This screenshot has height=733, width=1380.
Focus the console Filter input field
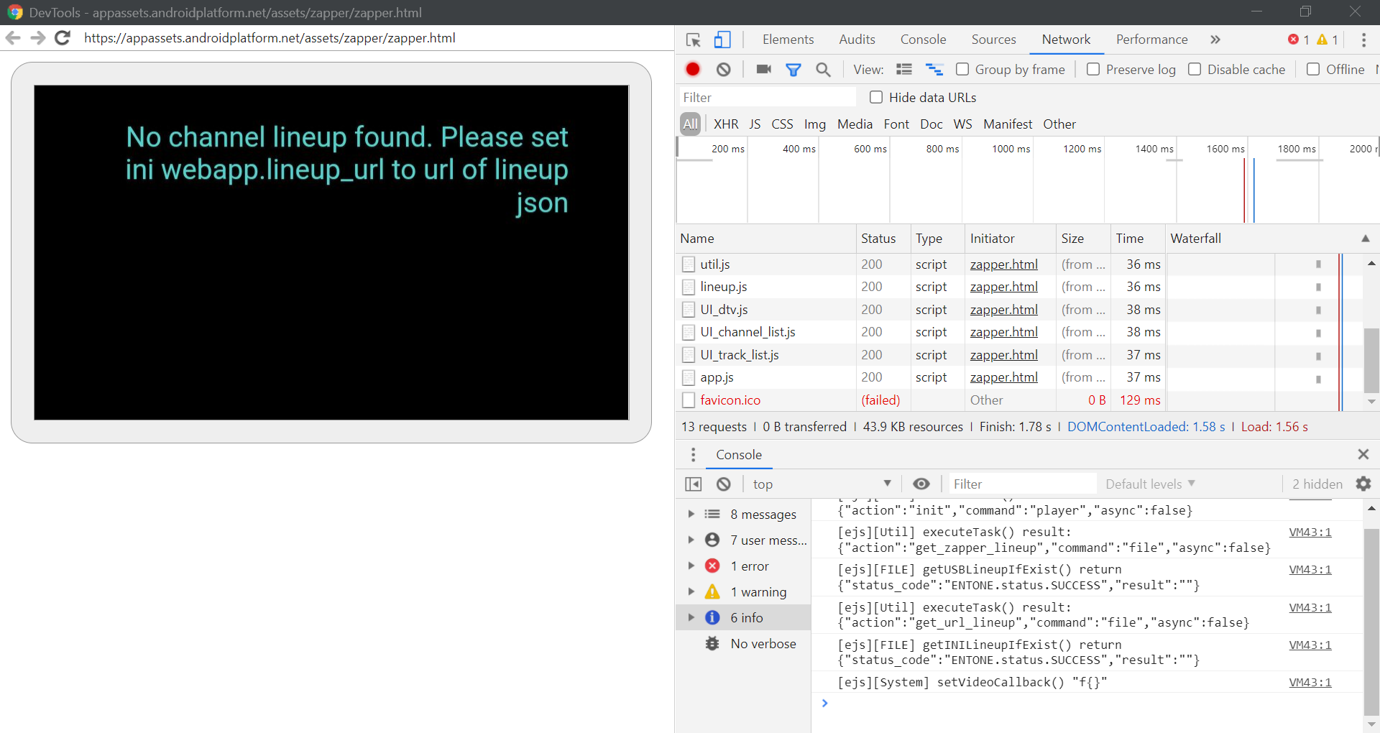pos(1022,484)
